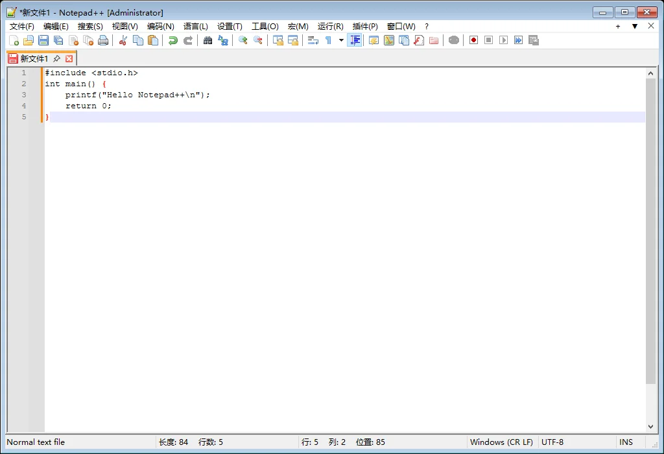Cut the selection with the scissors icon
Screen dimensions: 664x454
click(123, 40)
